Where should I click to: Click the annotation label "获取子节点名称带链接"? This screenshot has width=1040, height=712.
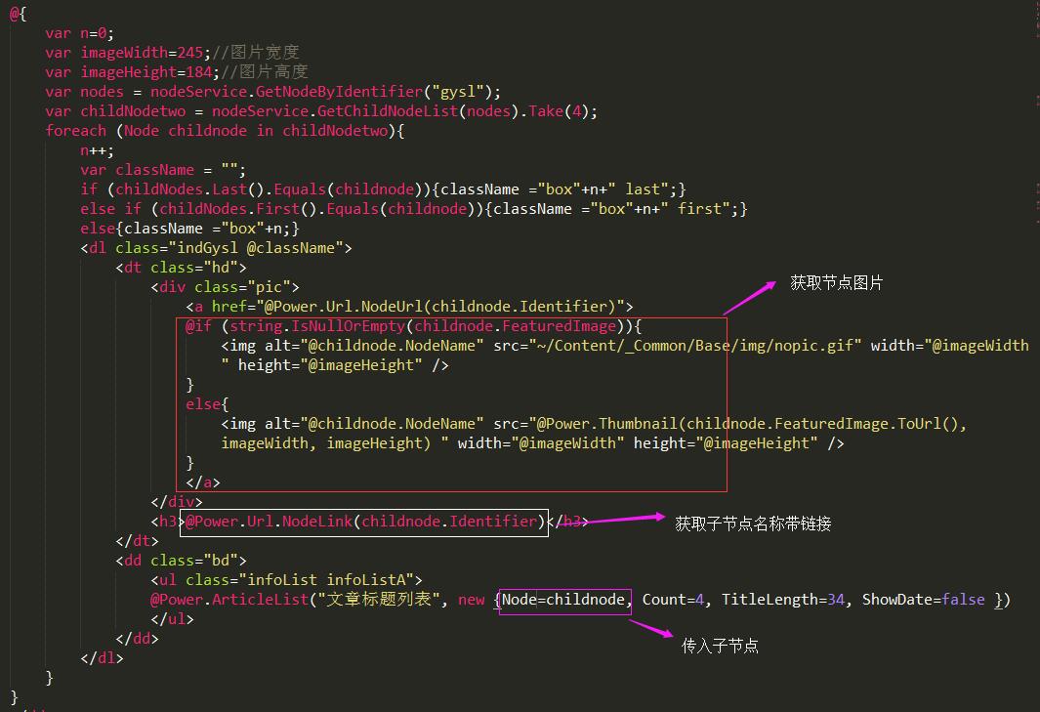click(x=753, y=524)
